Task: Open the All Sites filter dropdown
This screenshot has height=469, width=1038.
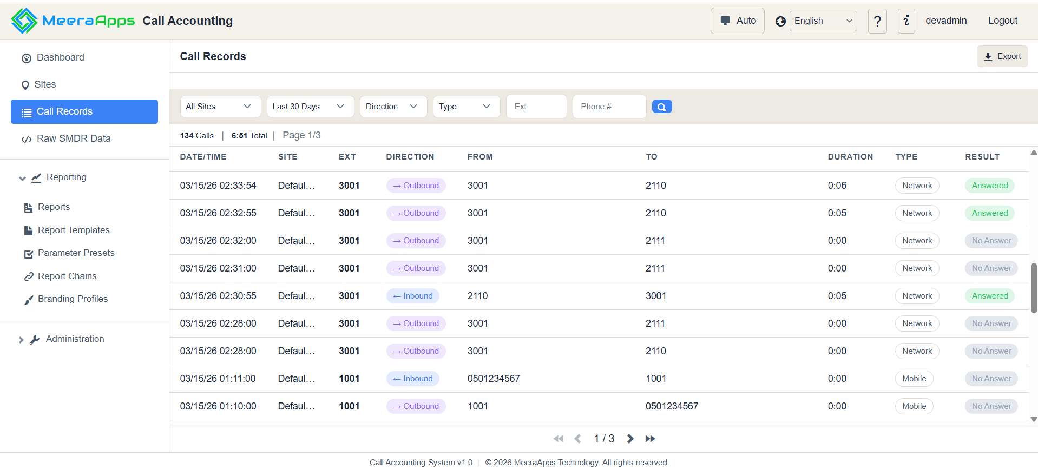Action: pyautogui.click(x=220, y=107)
